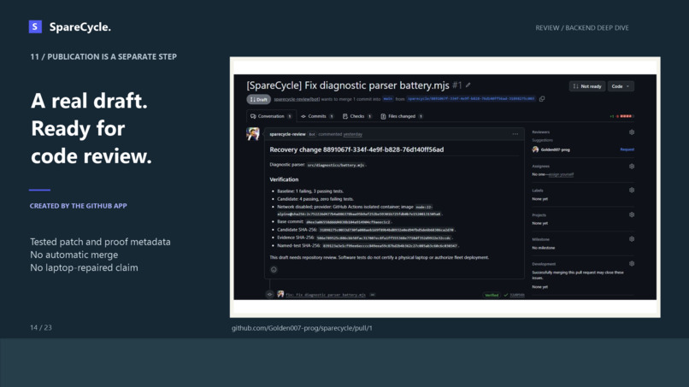Click the Recovery change heading text

click(356, 150)
